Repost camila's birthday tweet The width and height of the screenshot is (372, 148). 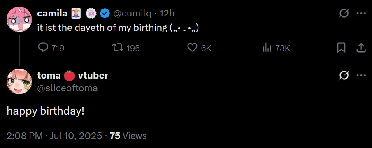(118, 48)
